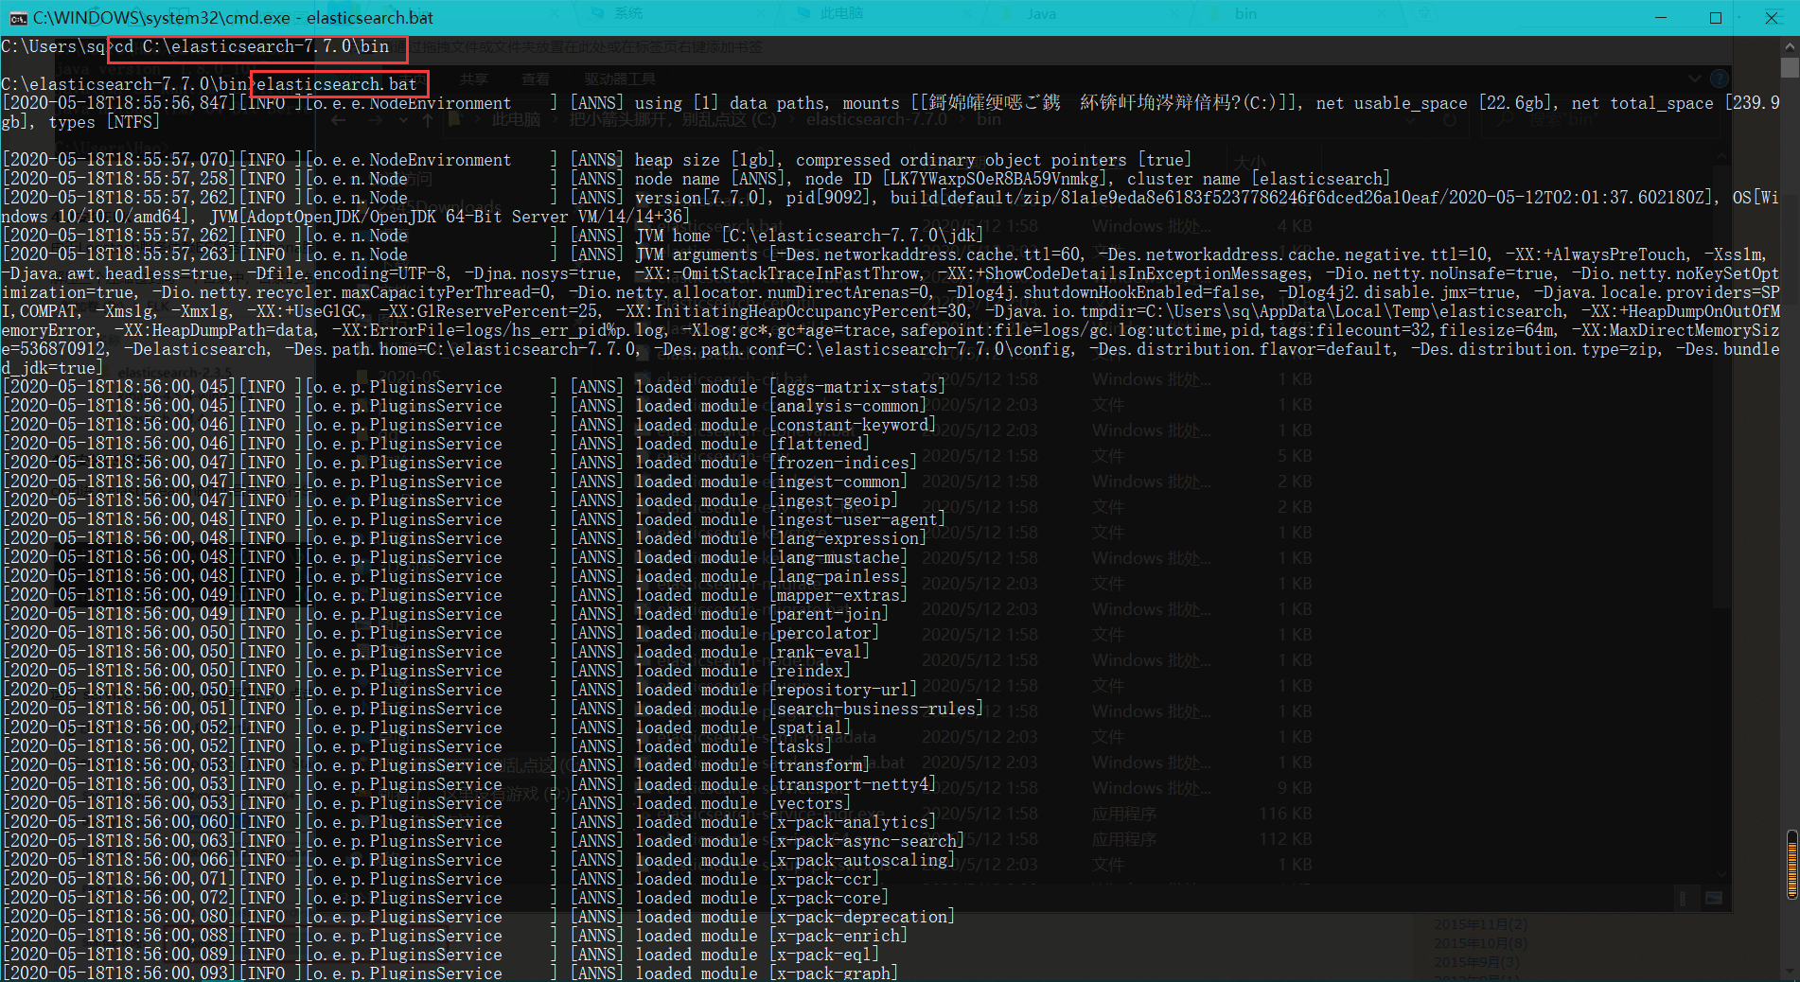Viewport: 1800px width, 982px height.
Task: Click loaded module [analysis-common]
Action: [781, 406]
